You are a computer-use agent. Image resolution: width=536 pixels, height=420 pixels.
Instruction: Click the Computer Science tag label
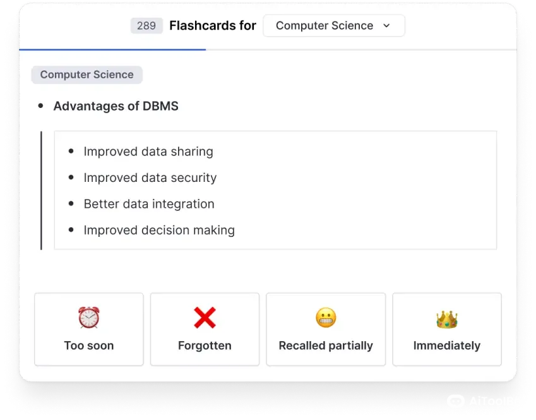[x=87, y=75]
